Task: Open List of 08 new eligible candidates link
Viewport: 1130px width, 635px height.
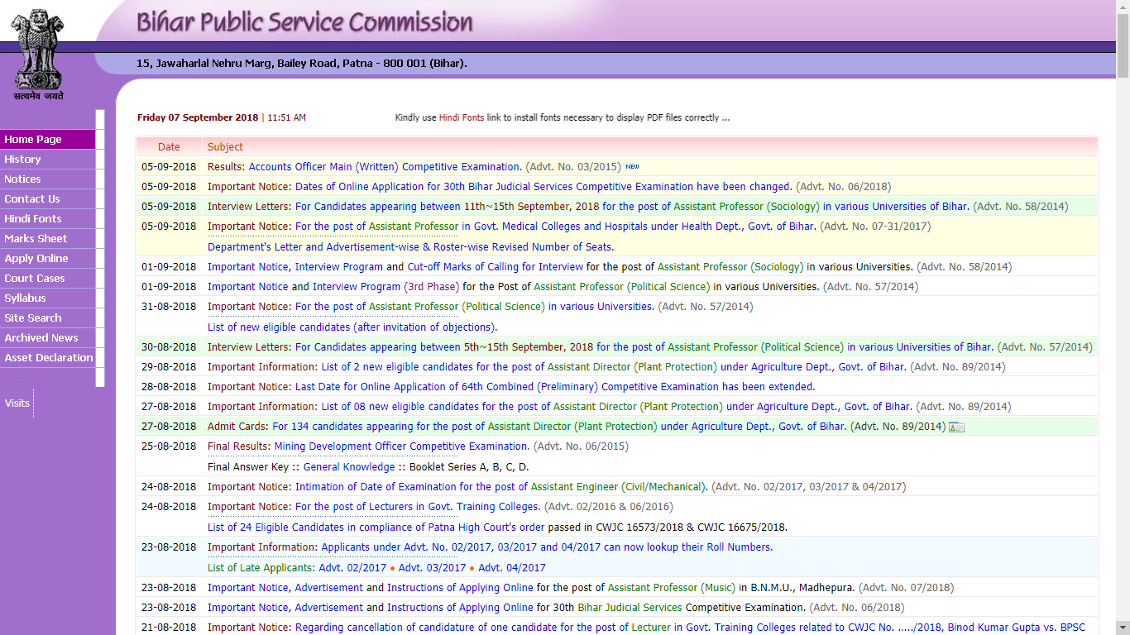Action: pos(616,407)
